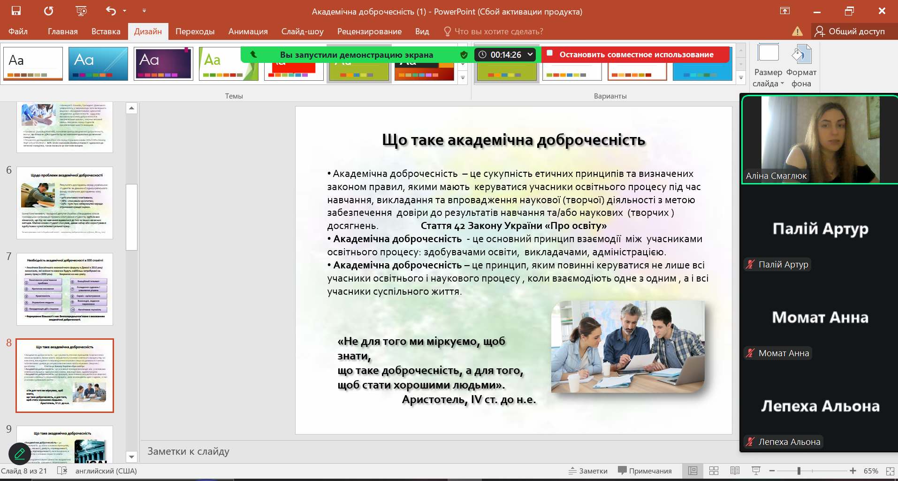The width and height of the screenshot is (898, 481).
Task: Fit slide to current window icon
Action: coord(890,471)
